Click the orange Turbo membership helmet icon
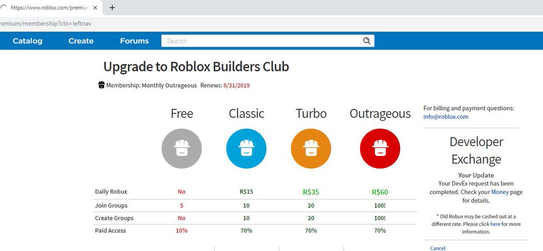This screenshot has height=251, width=543. point(311,149)
